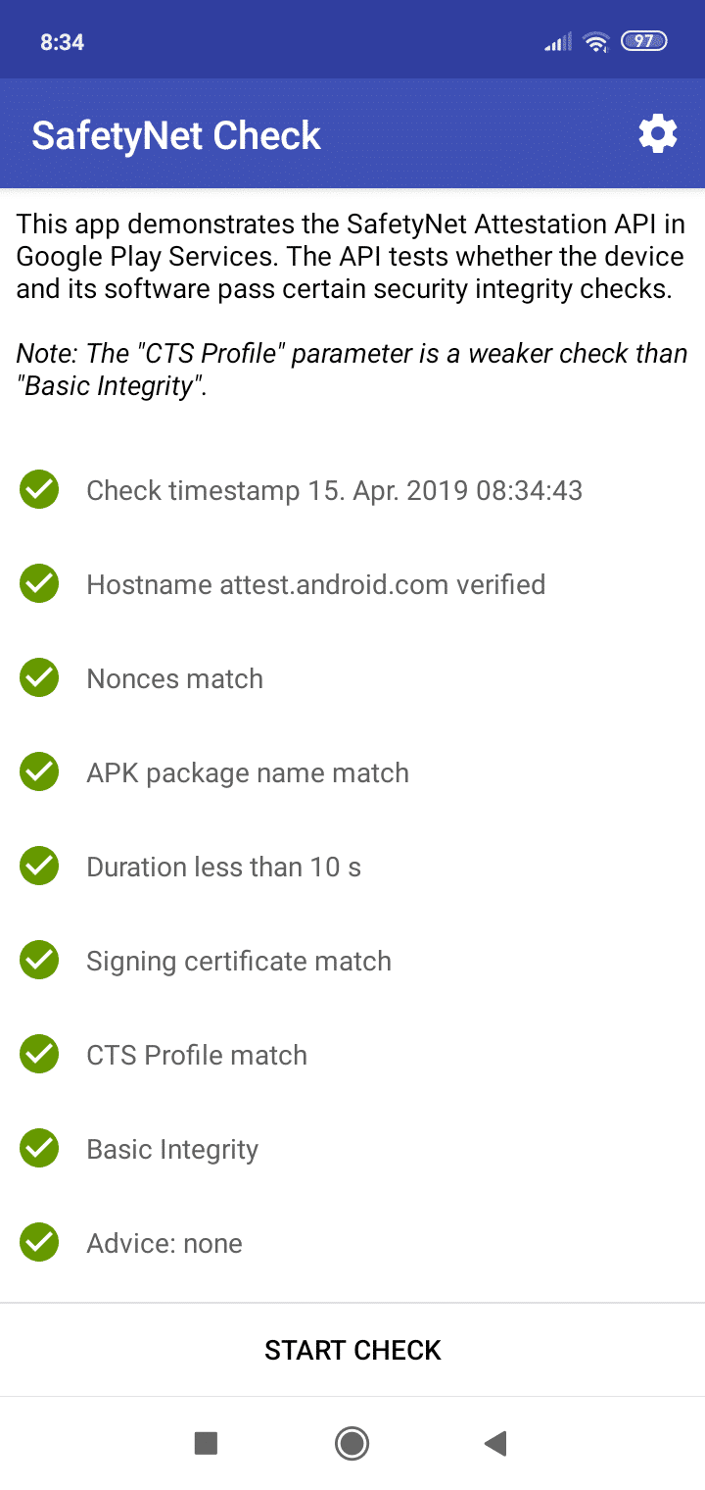Tap the Wi-Fi icon in status bar

(x=595, y=41)
